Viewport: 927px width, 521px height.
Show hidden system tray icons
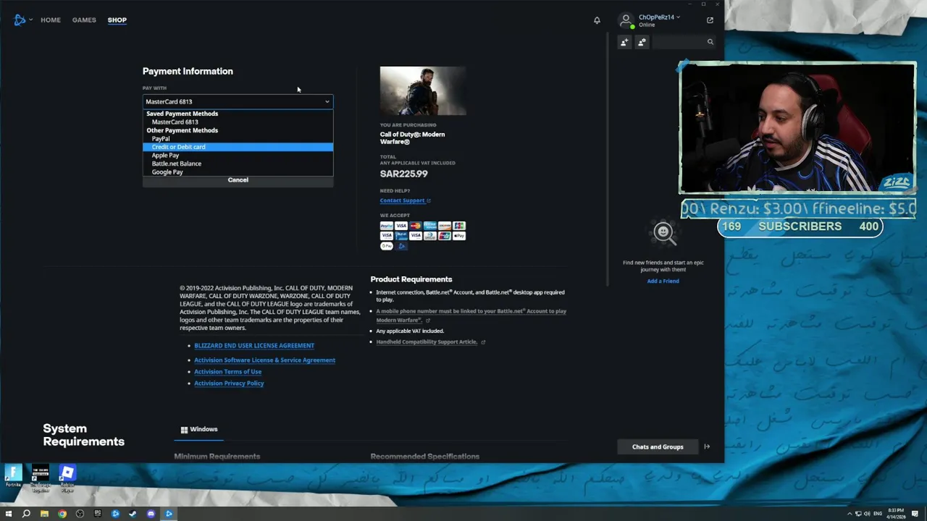[x=849, y=514]
